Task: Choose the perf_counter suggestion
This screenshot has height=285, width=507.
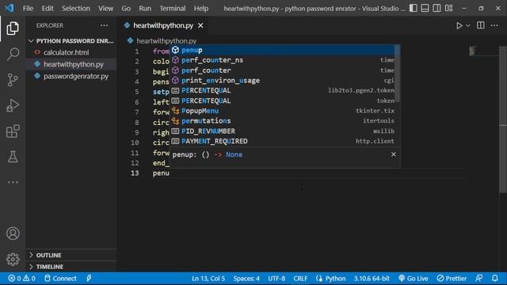Action: click(283, 70)
